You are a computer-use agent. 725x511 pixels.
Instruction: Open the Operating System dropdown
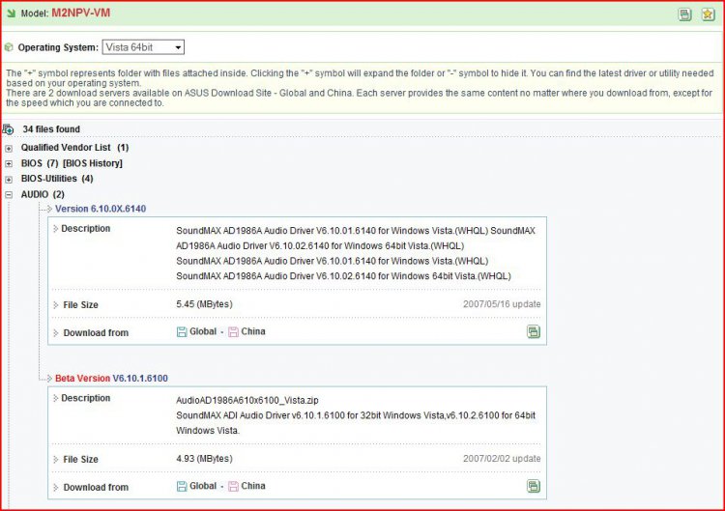click(143, 47)
